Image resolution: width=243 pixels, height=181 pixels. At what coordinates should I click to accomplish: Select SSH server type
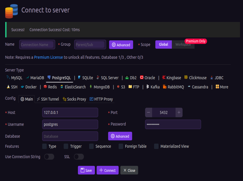pos(12,87)
